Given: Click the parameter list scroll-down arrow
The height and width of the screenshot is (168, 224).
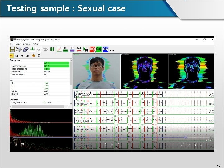Looking at the screenshot, I should point(71,104).
